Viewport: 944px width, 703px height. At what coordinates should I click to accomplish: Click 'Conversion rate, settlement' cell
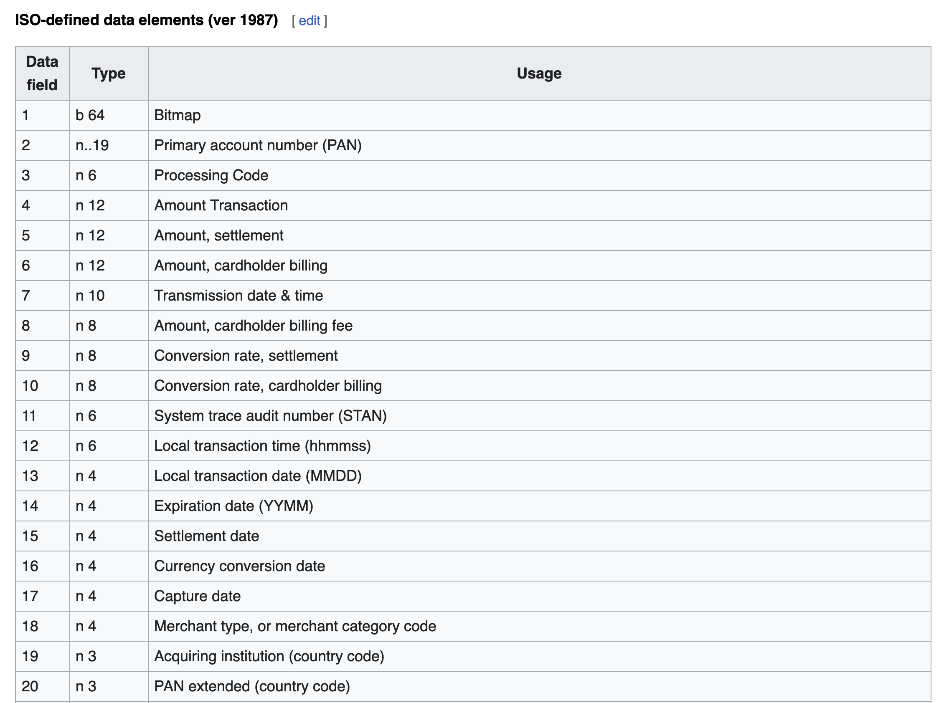click(x=246, y=356)
